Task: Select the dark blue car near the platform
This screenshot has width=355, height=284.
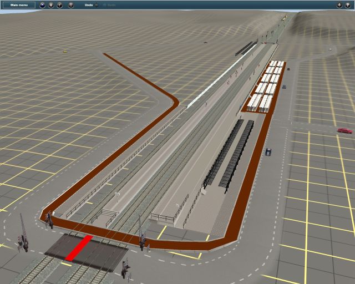Action: tap(268, 151)
